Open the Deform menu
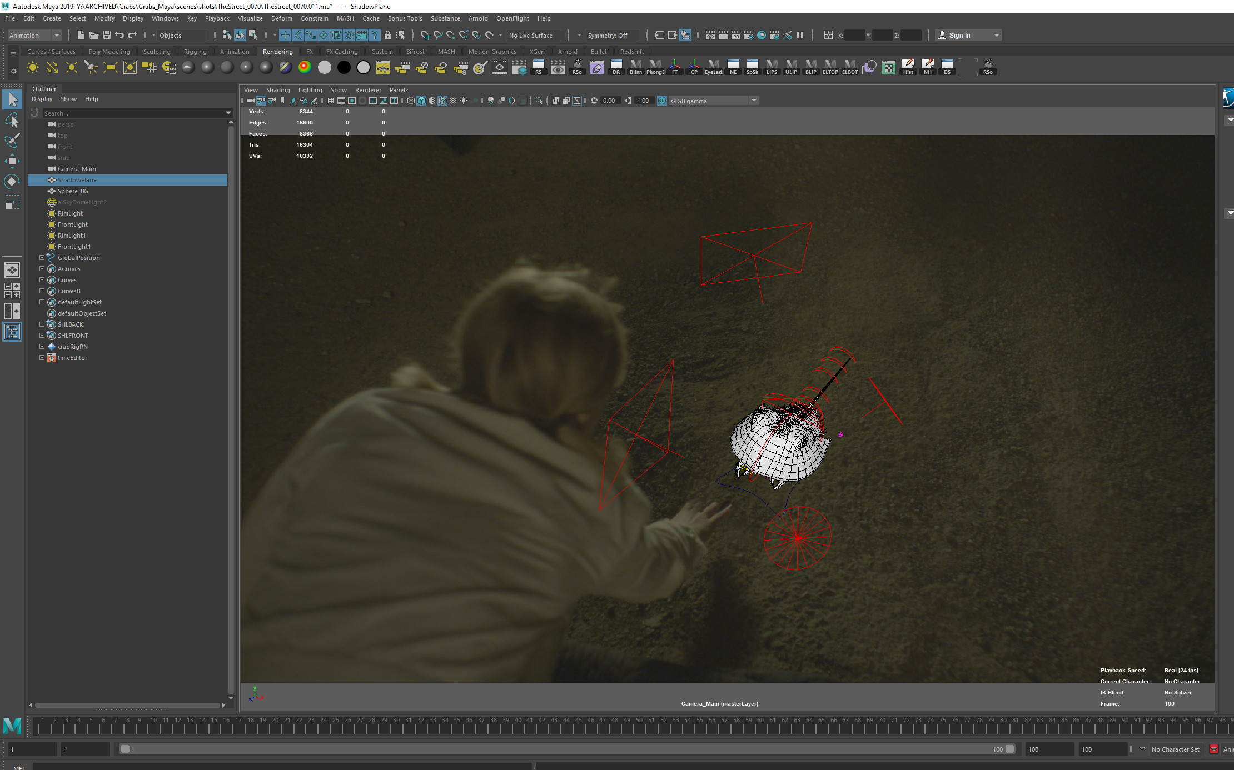Screen dimensions: 1234x770 pyautogui.click(x=281, y=18)
